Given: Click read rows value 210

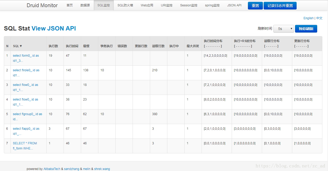Looking at the screenshot, I should pos(155,70).
